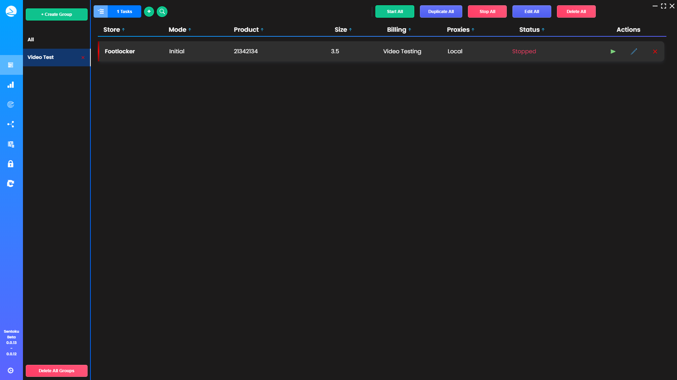Select the All group

[31, 40]
